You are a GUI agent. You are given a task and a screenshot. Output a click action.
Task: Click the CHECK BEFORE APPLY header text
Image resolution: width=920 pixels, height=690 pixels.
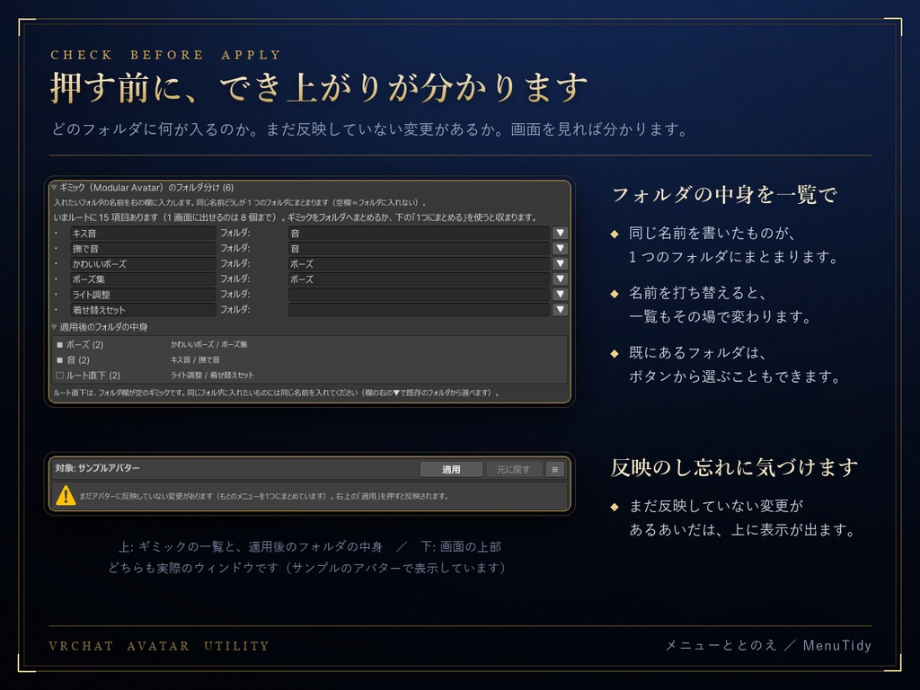166,55
